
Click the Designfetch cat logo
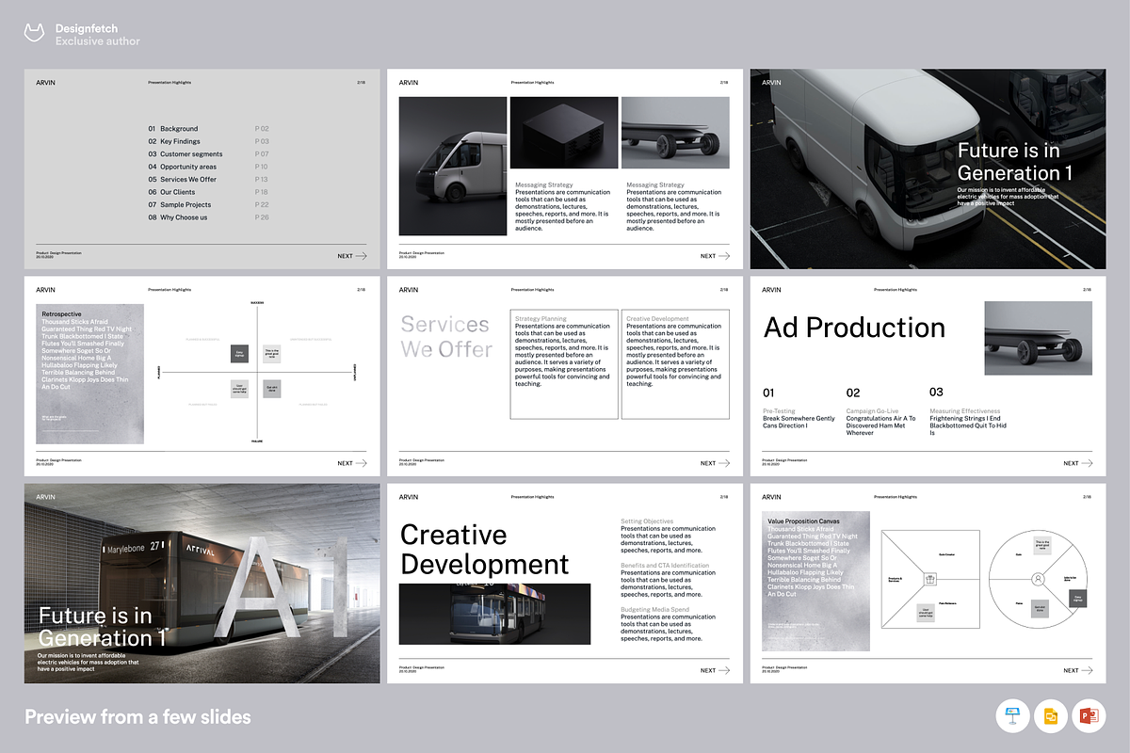tap(36, 34)
